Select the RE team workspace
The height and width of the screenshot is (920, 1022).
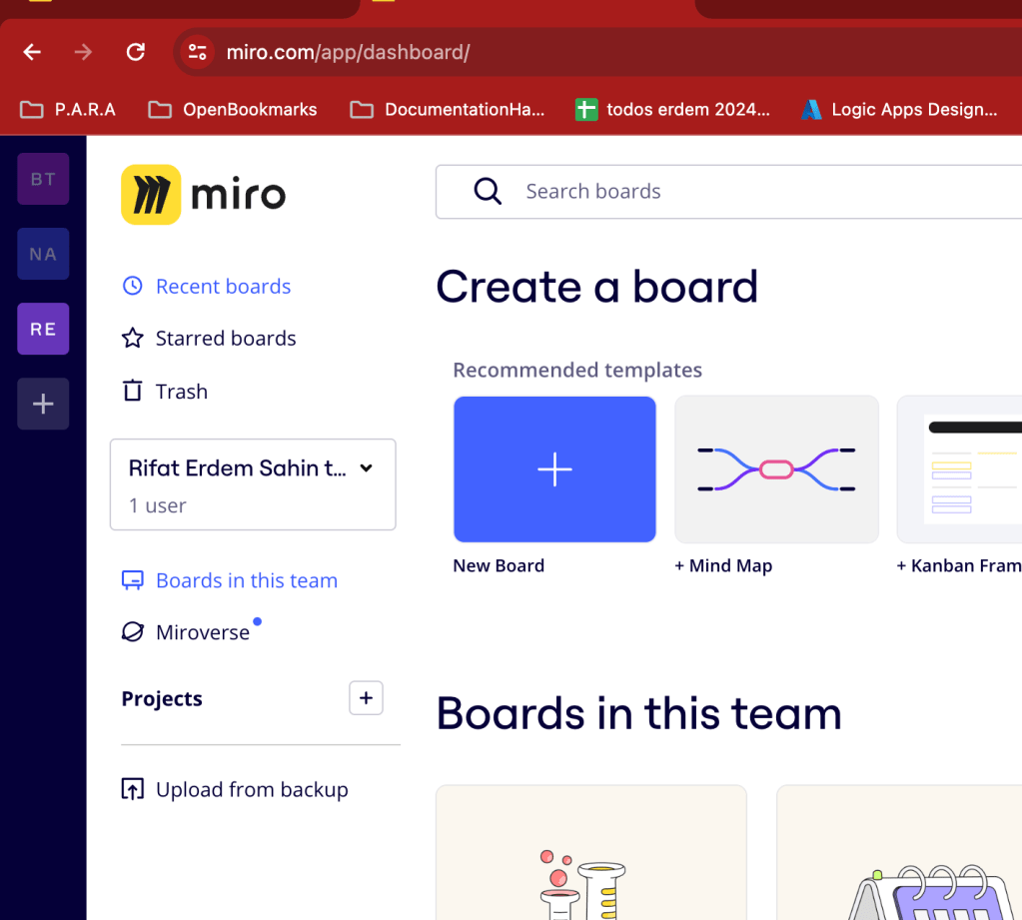pyautogui.click(x=43, y=329)
